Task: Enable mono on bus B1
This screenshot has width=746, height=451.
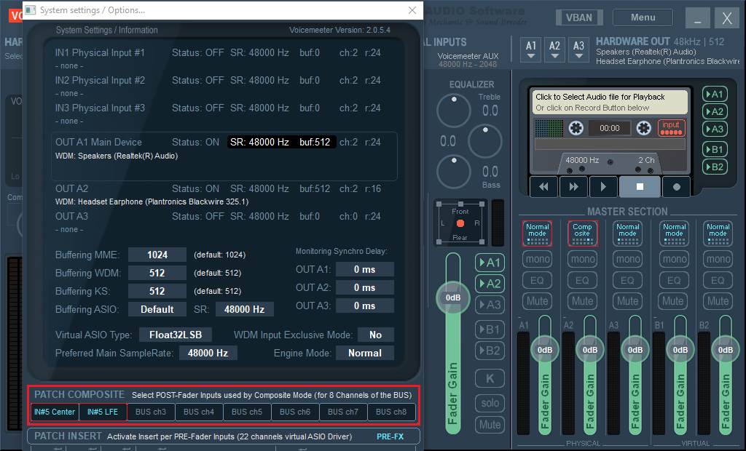Action: (674, 259)
